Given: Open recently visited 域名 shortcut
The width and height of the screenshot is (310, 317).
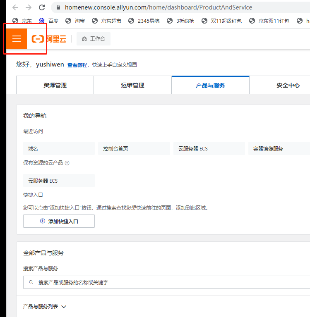Looking at the screenshot, I should (x=59, y=148).
